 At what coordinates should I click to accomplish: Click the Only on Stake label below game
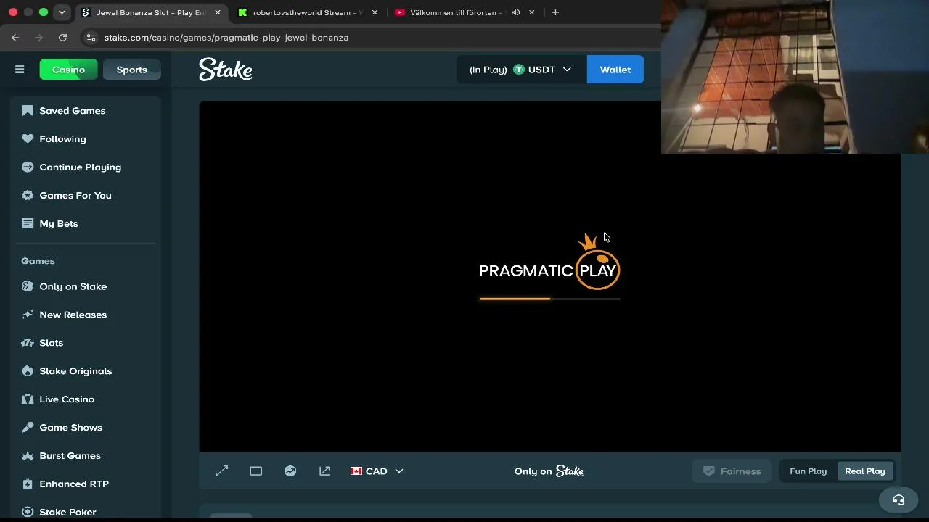549,471
